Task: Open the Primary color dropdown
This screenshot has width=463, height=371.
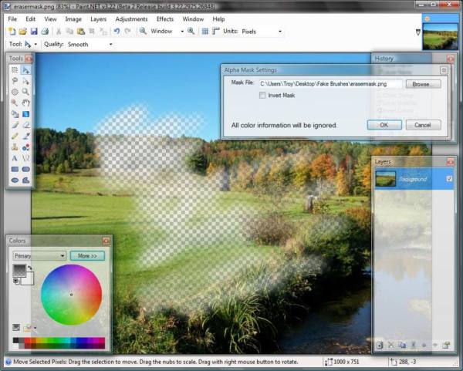Action: pyautogui.click(x=39, y=255)
